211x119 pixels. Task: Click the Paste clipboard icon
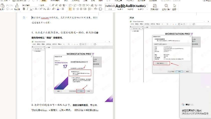click(3, 6)
